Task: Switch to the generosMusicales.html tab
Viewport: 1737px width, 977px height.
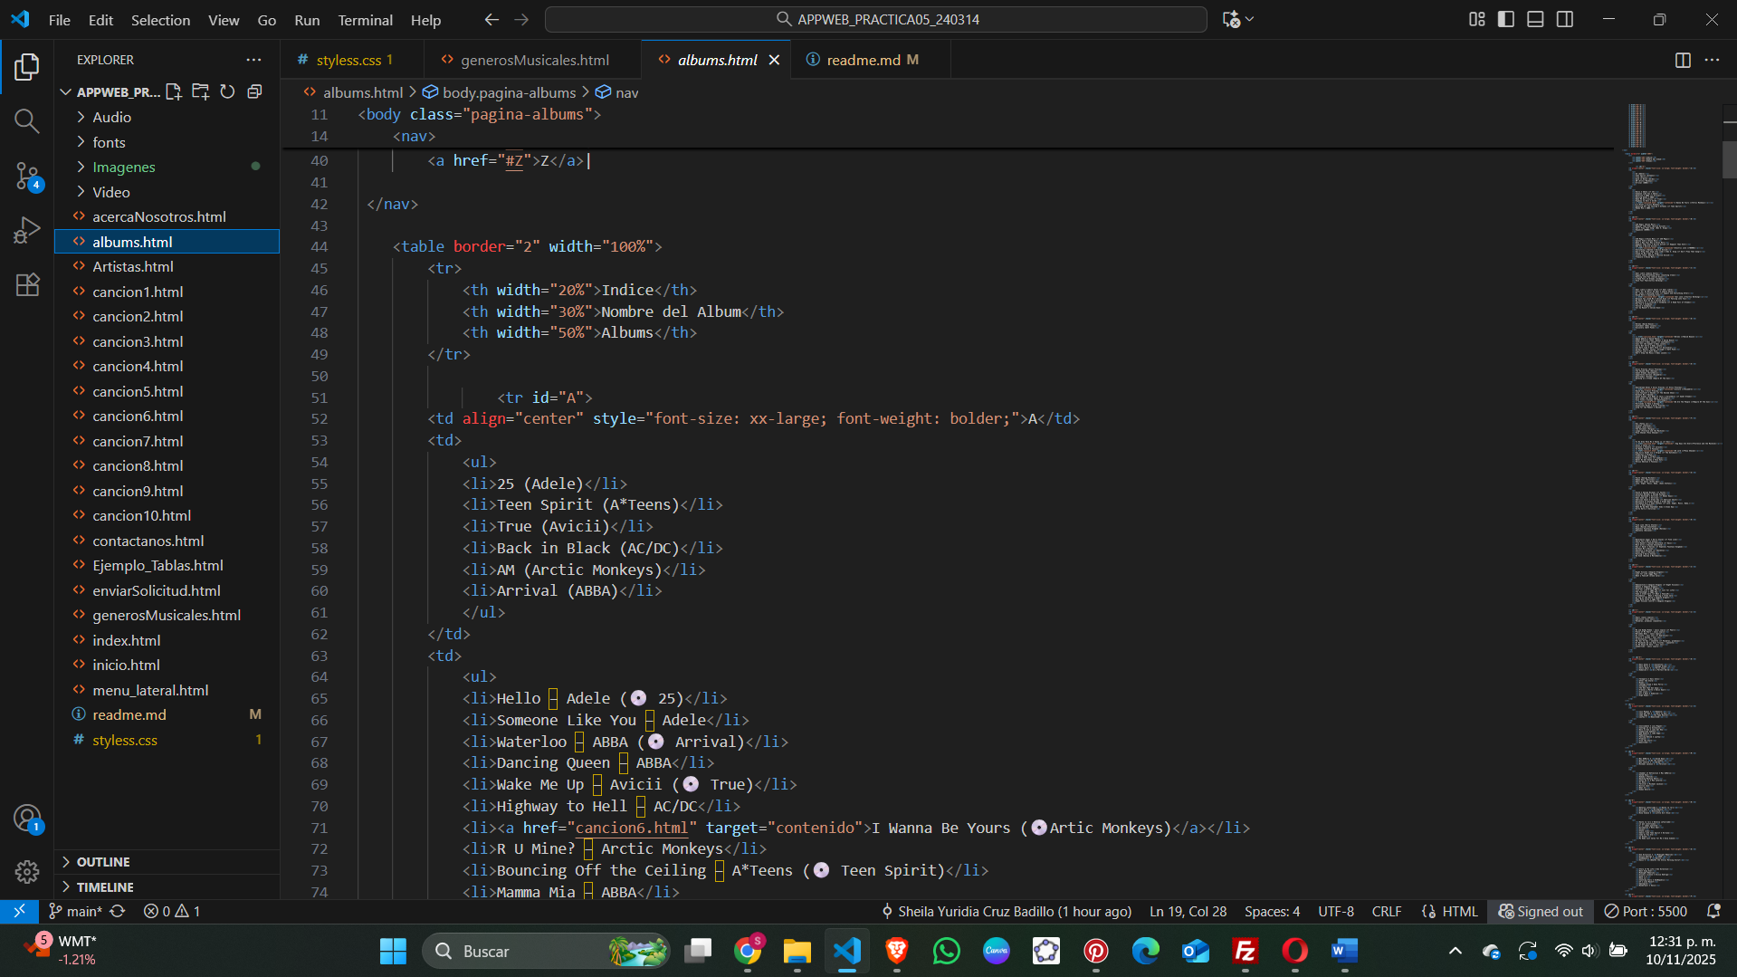Action: [x=534, y=60]
